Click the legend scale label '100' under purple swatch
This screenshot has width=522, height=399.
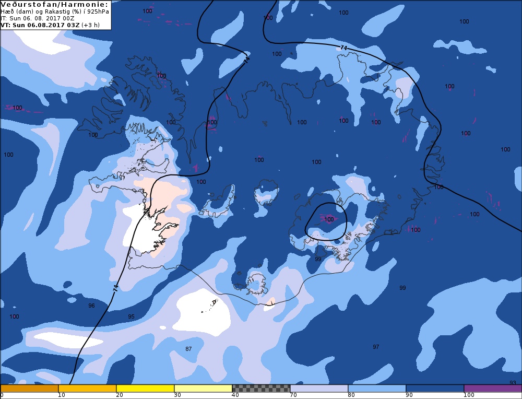tap(469, 395)
